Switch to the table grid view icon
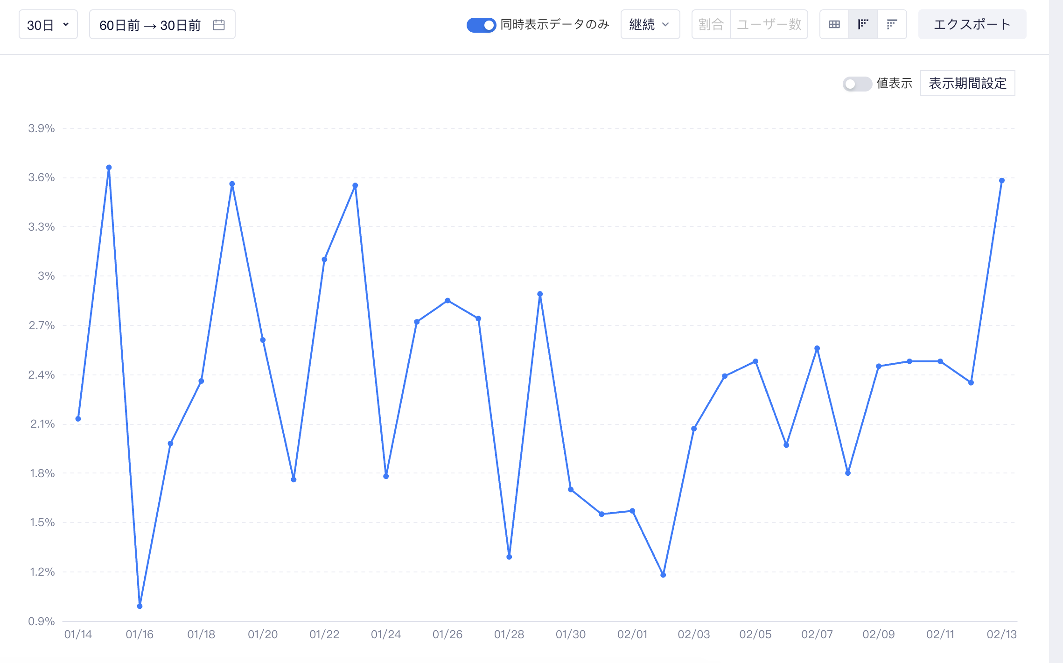Screen dimensions: 1063x663 (834, 24)
